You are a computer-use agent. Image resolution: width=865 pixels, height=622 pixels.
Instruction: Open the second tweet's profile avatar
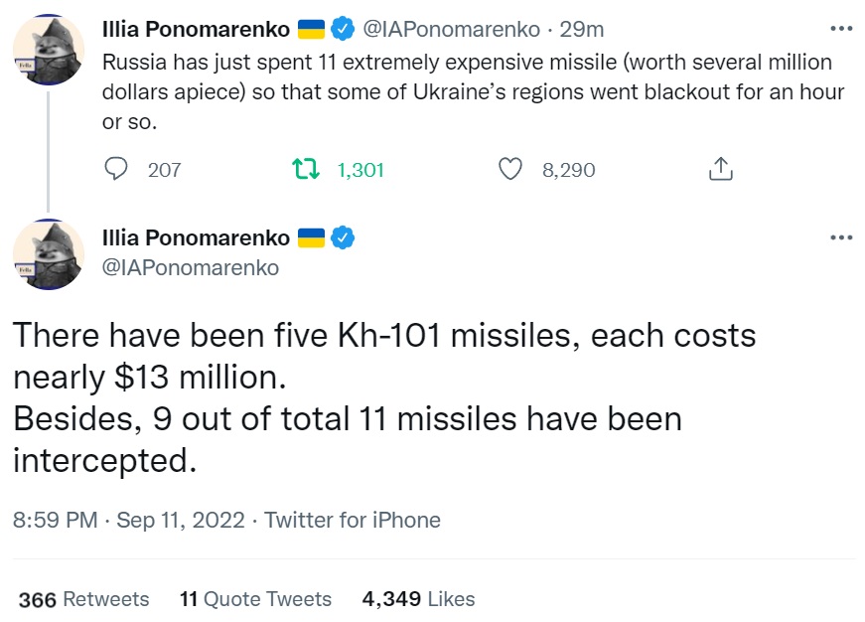[48, 254]
